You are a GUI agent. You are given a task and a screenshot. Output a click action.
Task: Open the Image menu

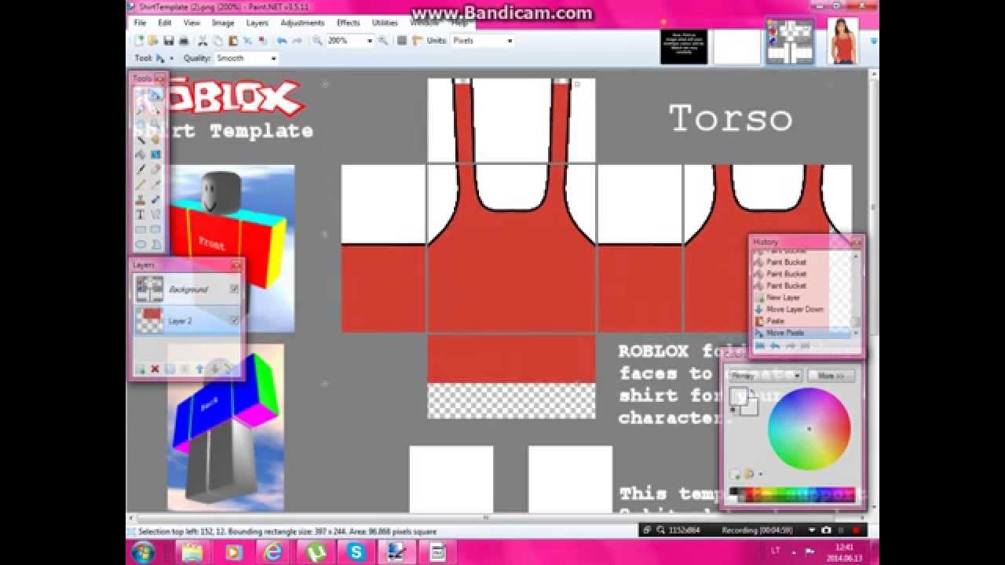coord(223,23)
